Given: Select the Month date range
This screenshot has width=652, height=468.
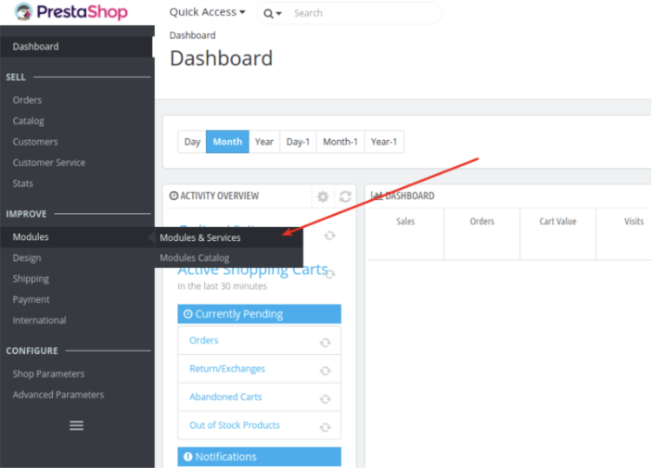Looking at the screenshot, I should pos(227,142).
